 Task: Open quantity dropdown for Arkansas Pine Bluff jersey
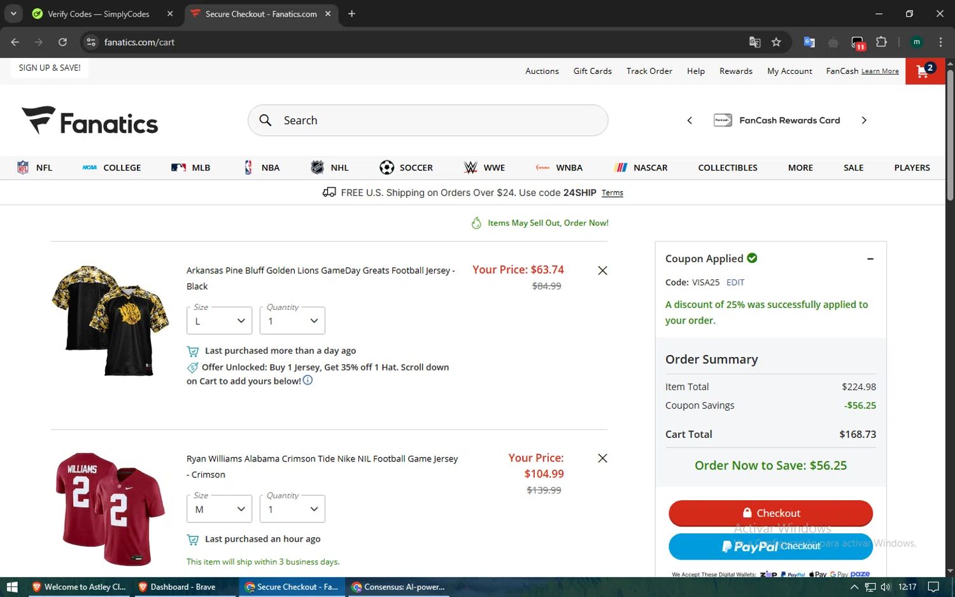click(292, 320)
